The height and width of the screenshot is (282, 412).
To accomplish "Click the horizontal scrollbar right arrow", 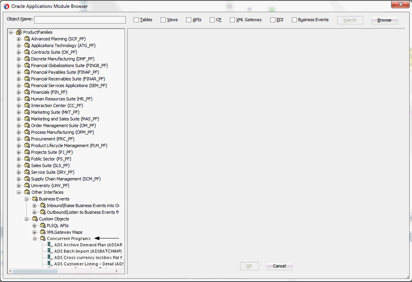I will [117, 271].
